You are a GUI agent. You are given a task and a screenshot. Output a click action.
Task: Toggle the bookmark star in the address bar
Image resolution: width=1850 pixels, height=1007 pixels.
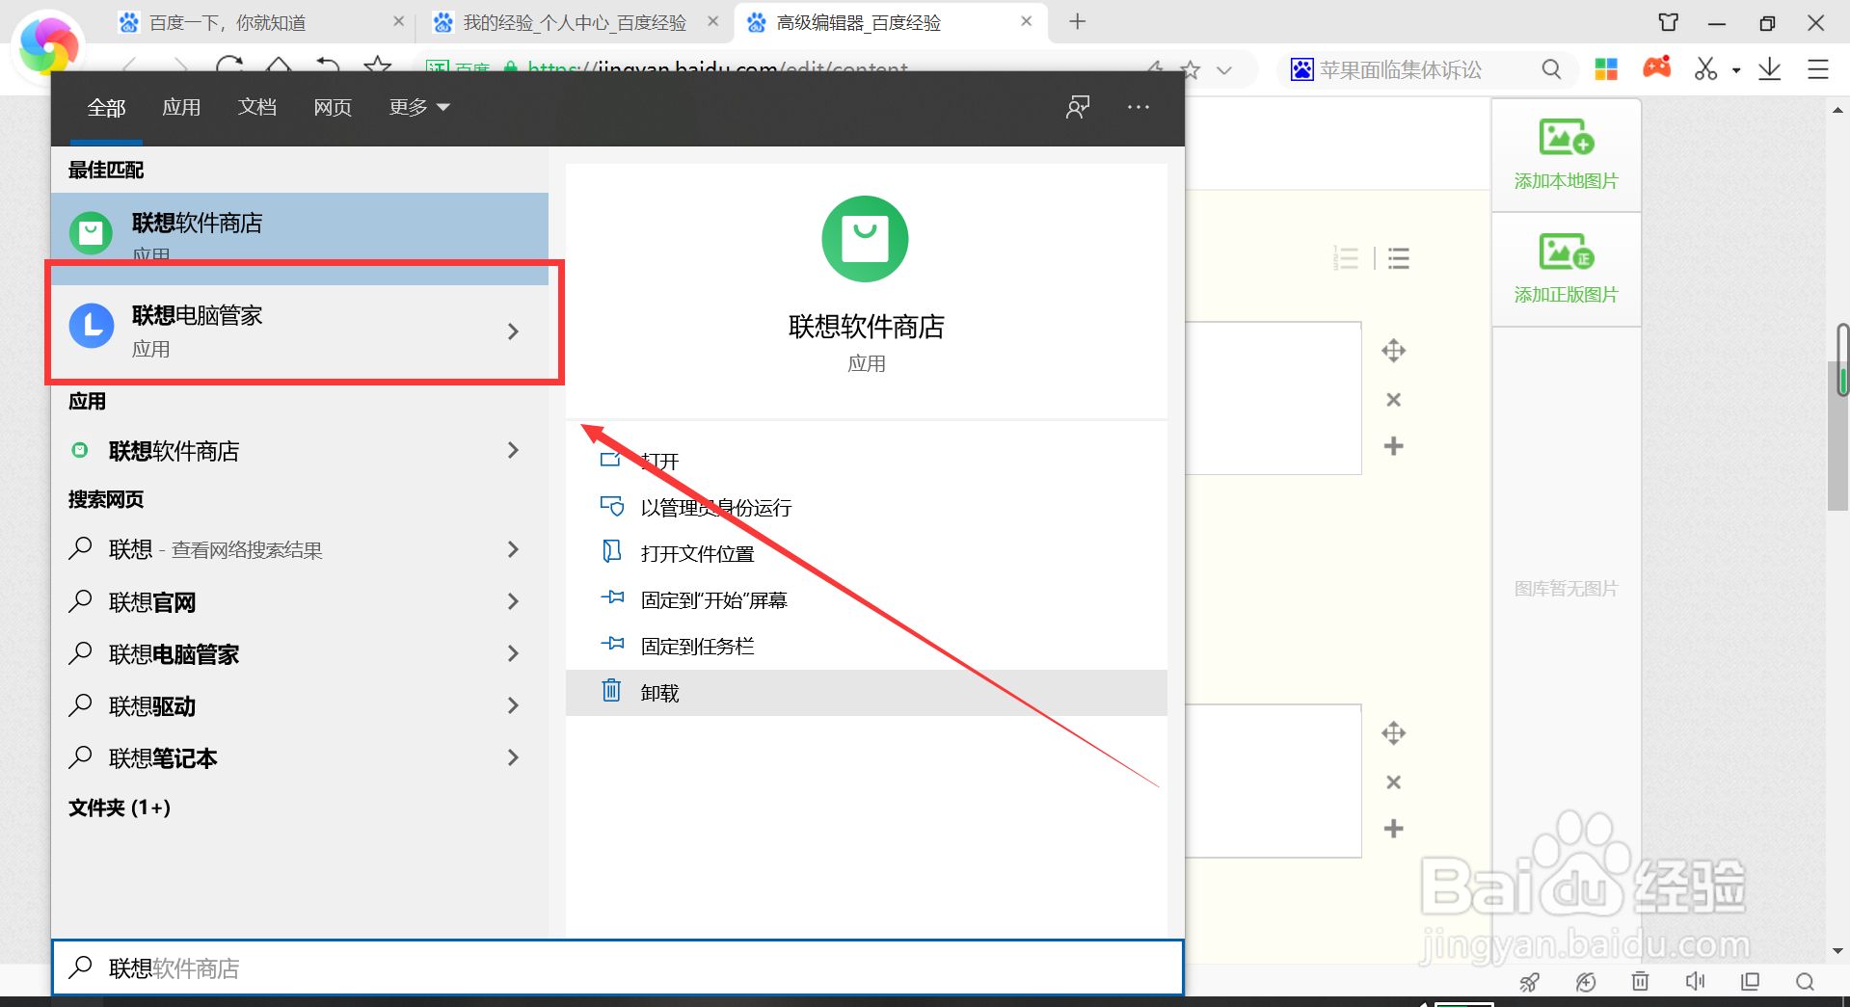click(1192, 69)
